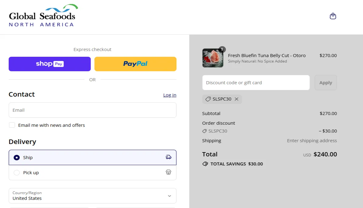Select the Ship delivery radio button
This screenshot has height=208, width=363.
point(17,157)
